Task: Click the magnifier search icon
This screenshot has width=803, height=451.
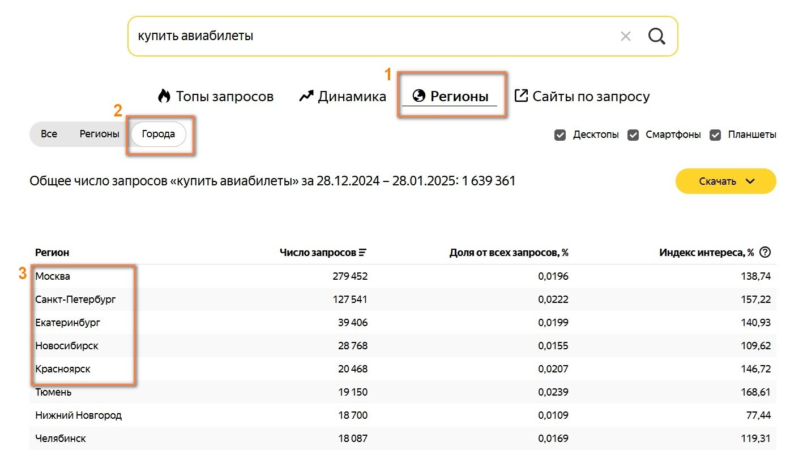Action: (656, 36)
